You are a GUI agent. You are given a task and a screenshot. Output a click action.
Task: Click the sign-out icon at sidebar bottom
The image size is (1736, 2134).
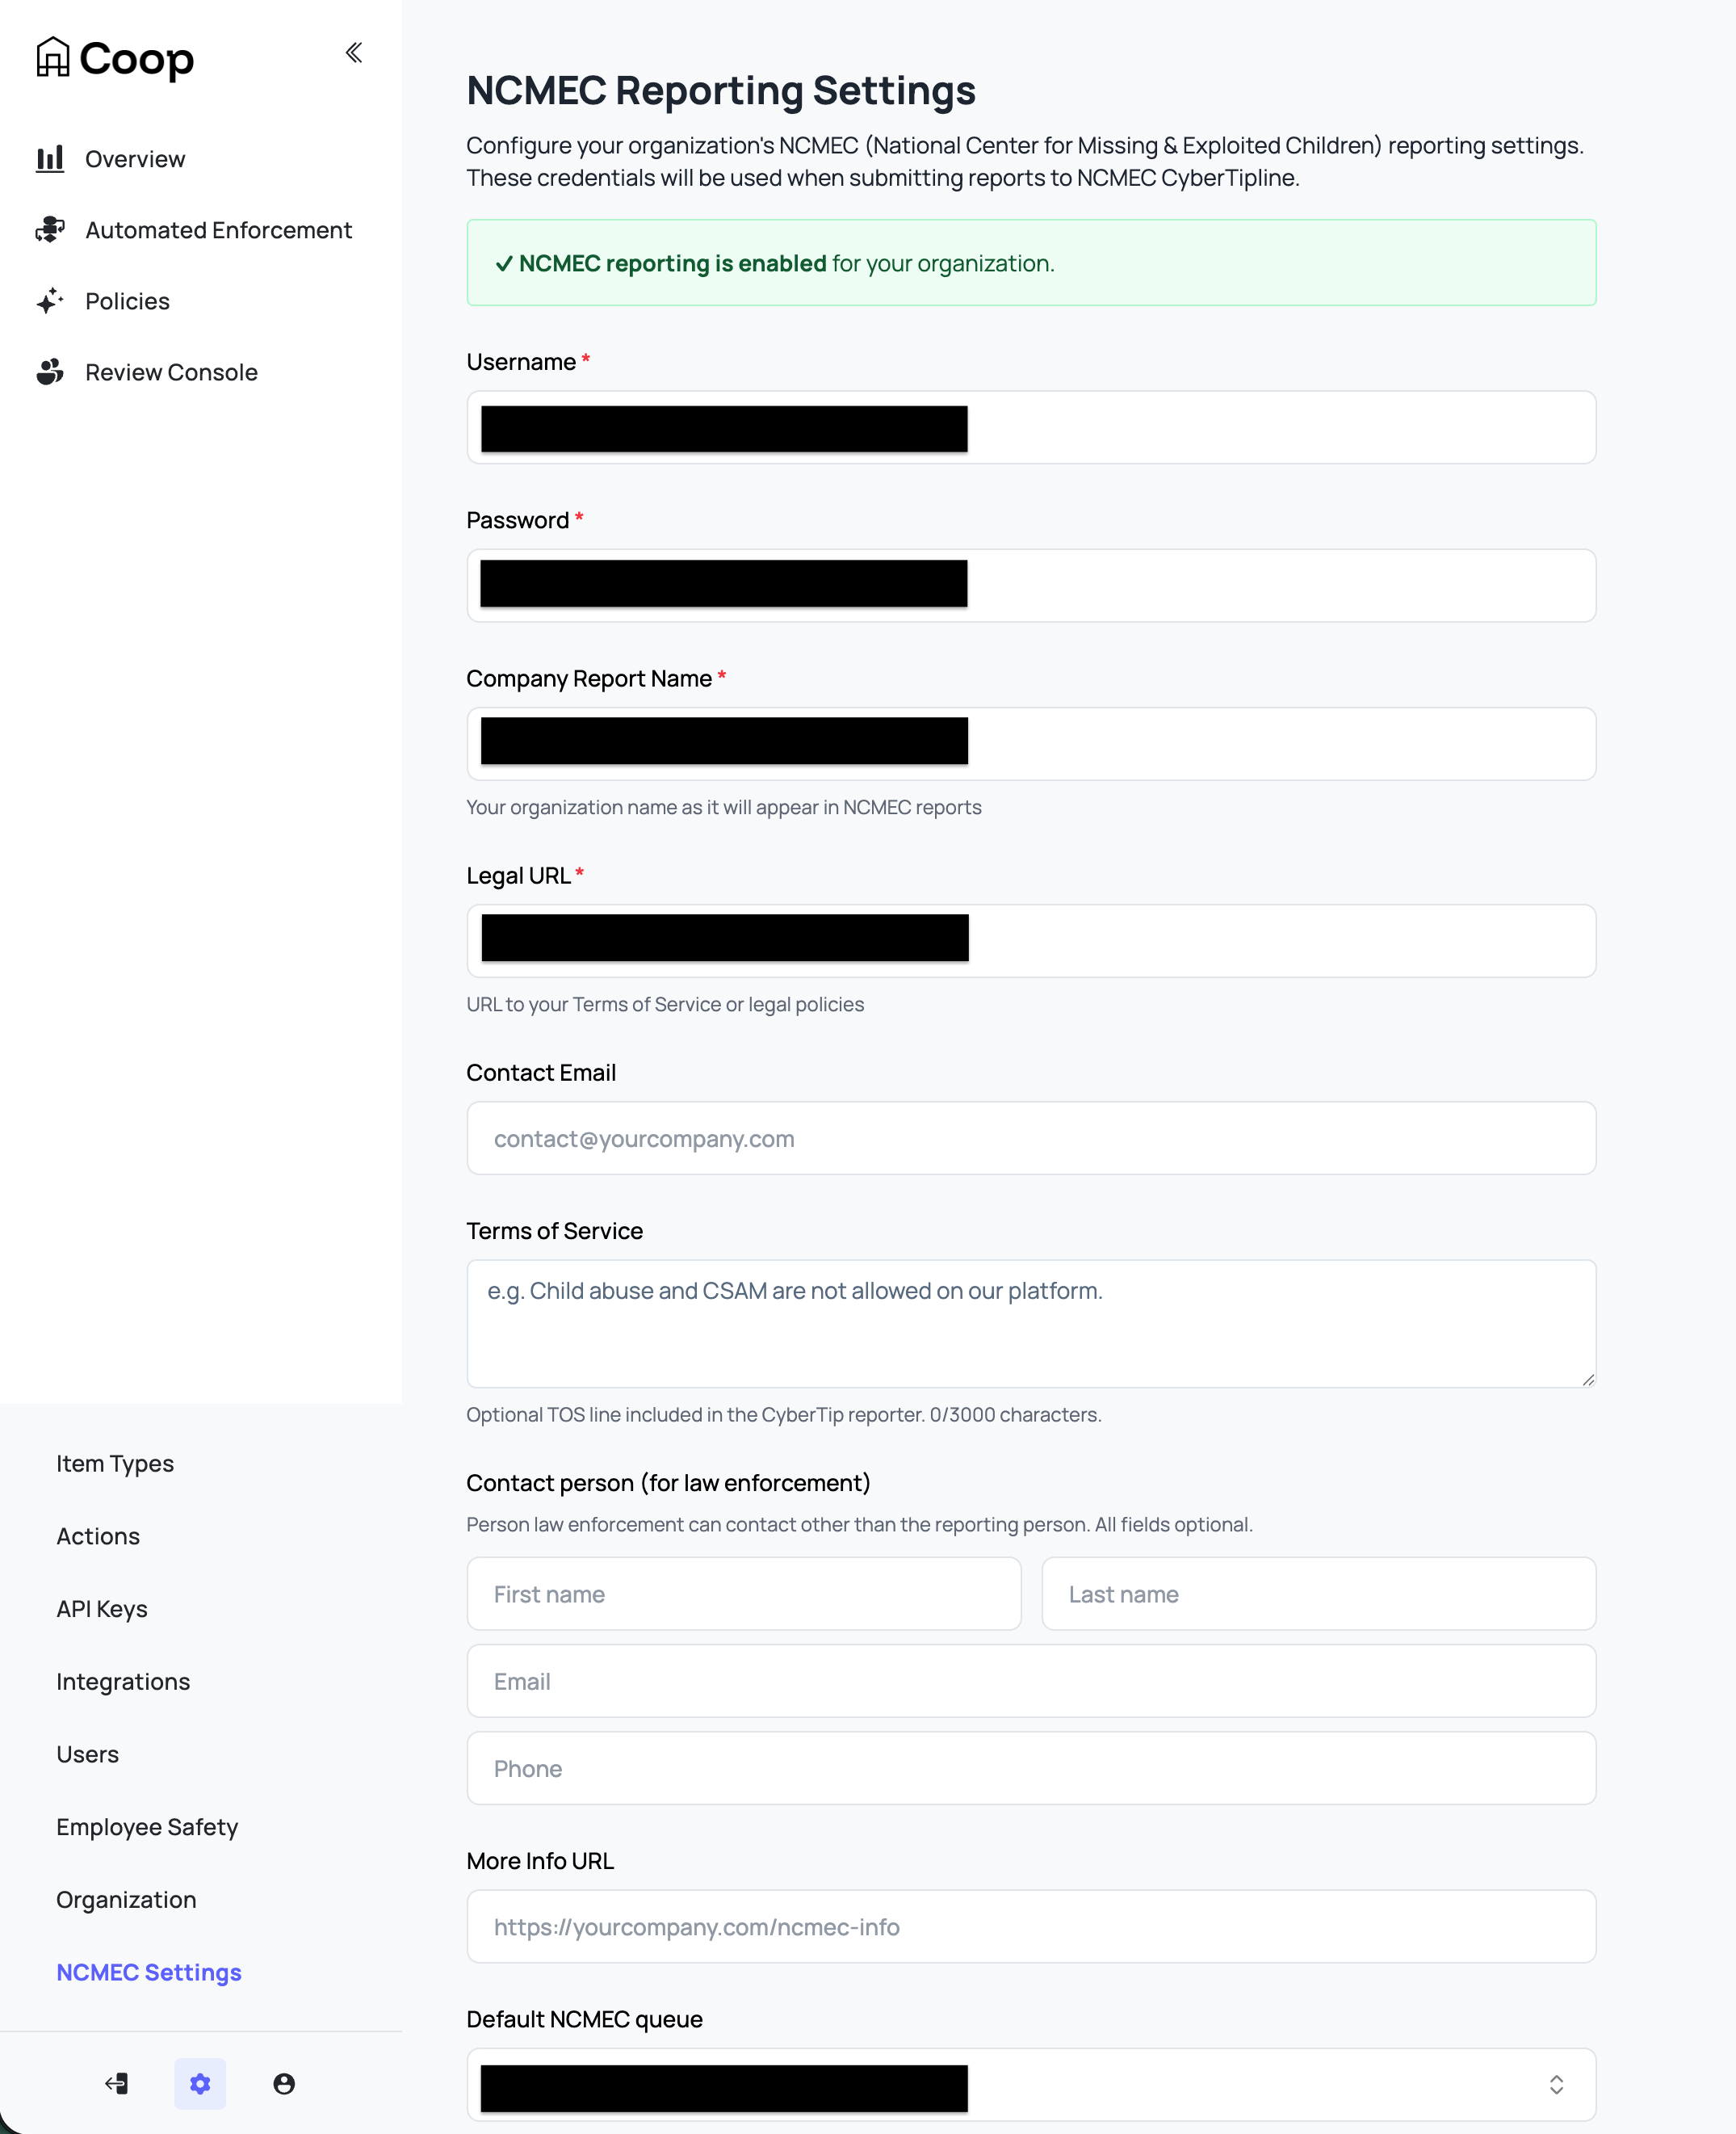click(x=116, y=2084)
